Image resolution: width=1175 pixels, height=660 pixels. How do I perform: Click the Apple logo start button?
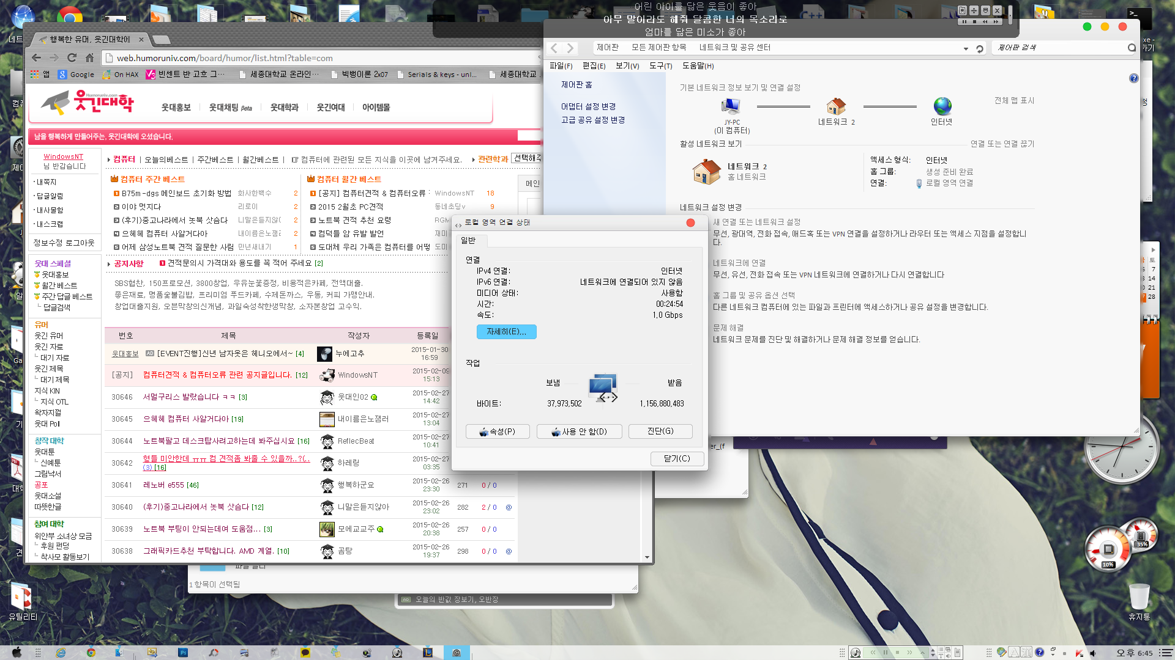tap(17, 652)
